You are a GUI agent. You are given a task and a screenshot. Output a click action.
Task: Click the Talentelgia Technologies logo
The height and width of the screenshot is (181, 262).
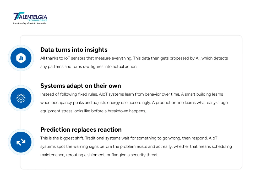[30, 18]
